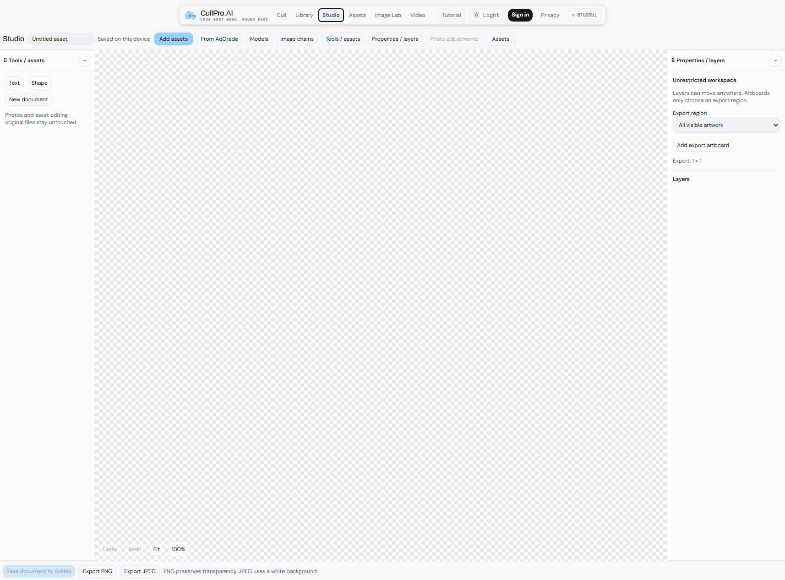
Task: Click the 67b95b1 build badge
Action: click(x=584, y=15)
